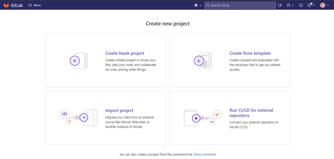Click the Create blank project heading
This screenshot has width=334, height=159.
click(x=125, y=53)
